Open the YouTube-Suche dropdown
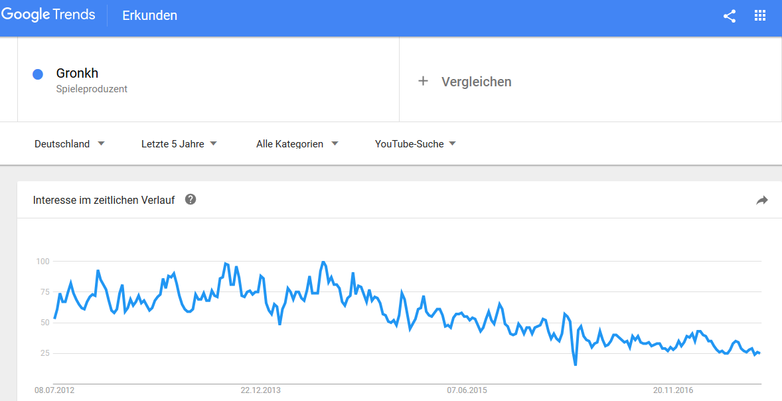This screenshot has height=401, width=782. coord(415,143)
